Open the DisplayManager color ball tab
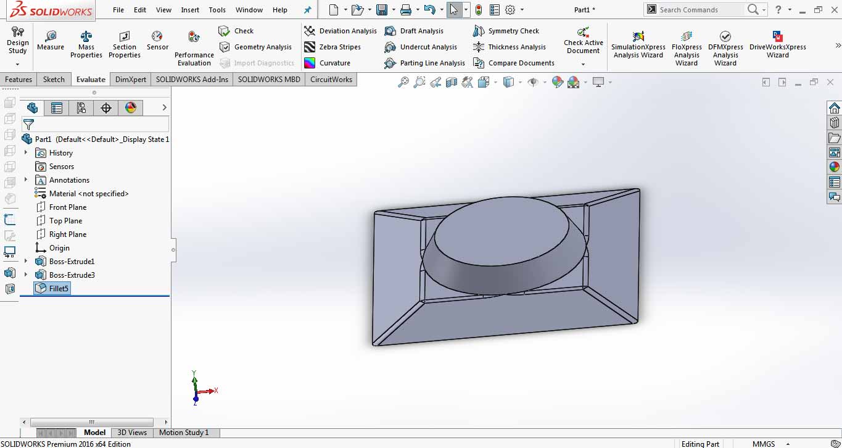Viewport: 842px width, 448px height. [131, 108]
